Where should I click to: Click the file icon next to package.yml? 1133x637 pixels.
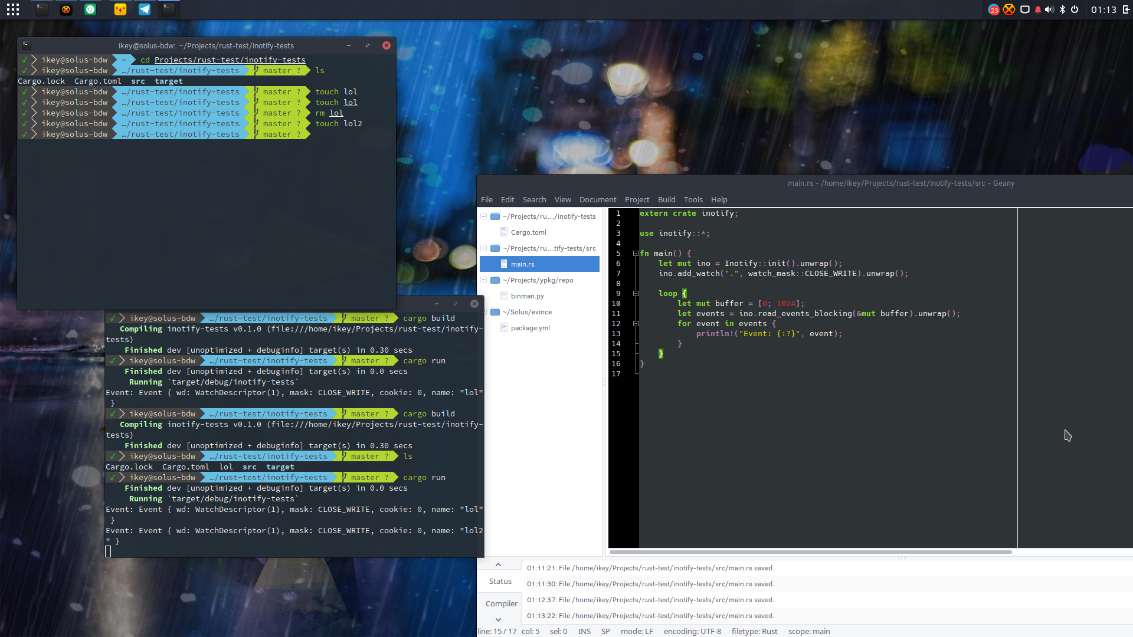pyautogui.click(x=504, y=328)
